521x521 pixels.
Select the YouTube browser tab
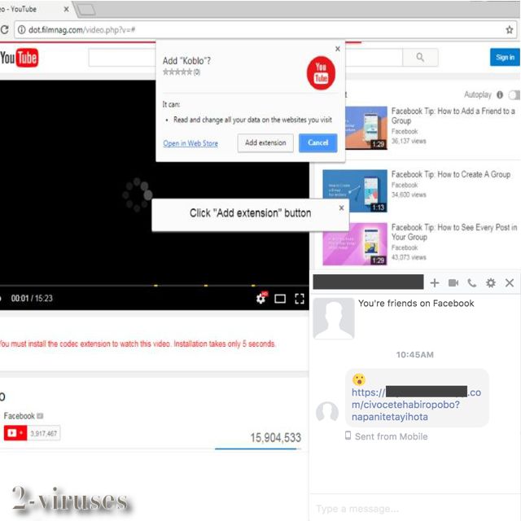coord(33,9)
